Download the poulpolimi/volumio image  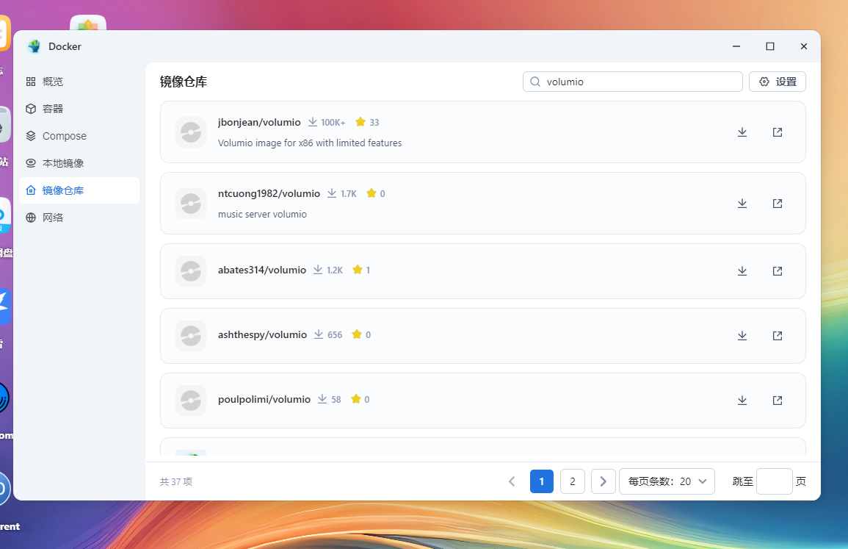pos(742,400)
